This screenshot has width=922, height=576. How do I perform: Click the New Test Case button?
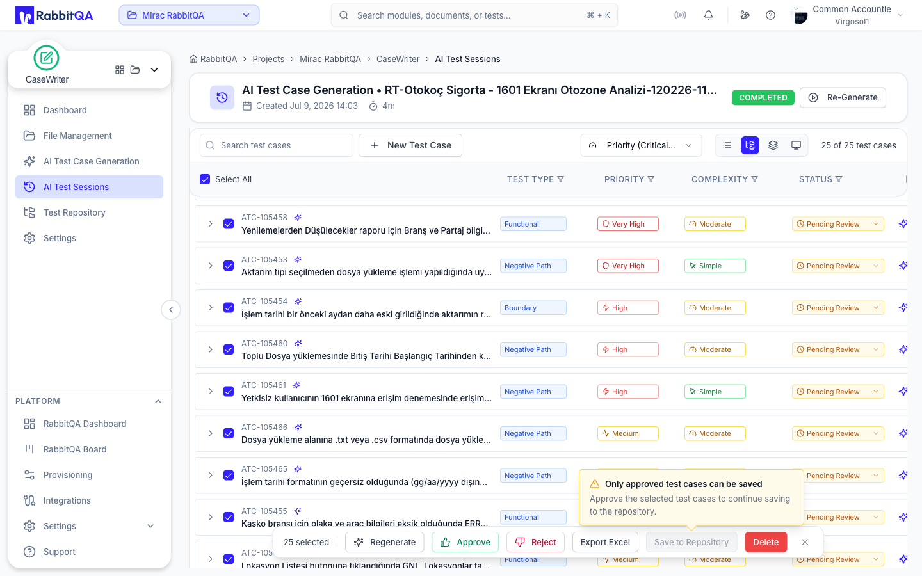(x=410, y=145)
